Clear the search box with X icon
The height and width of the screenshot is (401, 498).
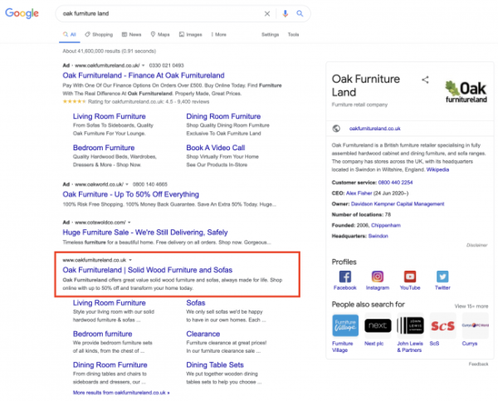[x=267, y=14]
